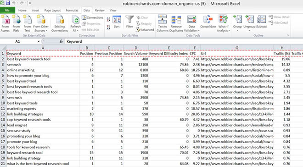
Task: Toggle the Filter funnel icon
Action: pyautogui.click(x=129, y=20)
